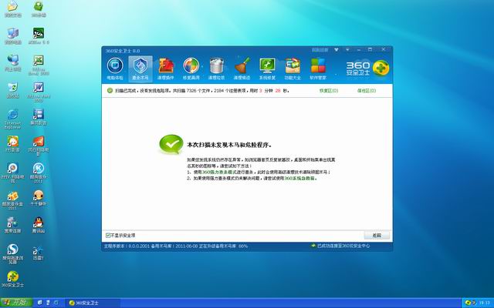Click the skin shirt icon in title bar
The width and height of the screenshot is (494, 308).
pyautogui.click(x=337, y=49)
